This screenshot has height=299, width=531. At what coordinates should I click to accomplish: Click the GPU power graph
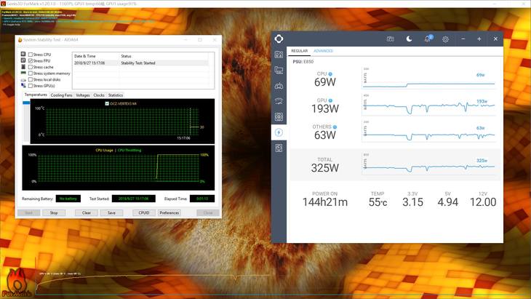click(x=428, y=105)
